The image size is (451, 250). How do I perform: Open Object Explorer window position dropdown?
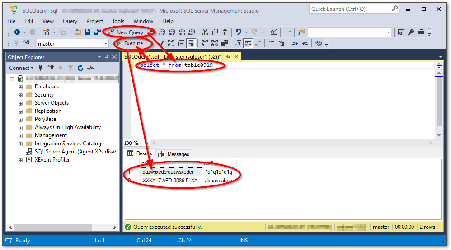click(x=99, y=57)
